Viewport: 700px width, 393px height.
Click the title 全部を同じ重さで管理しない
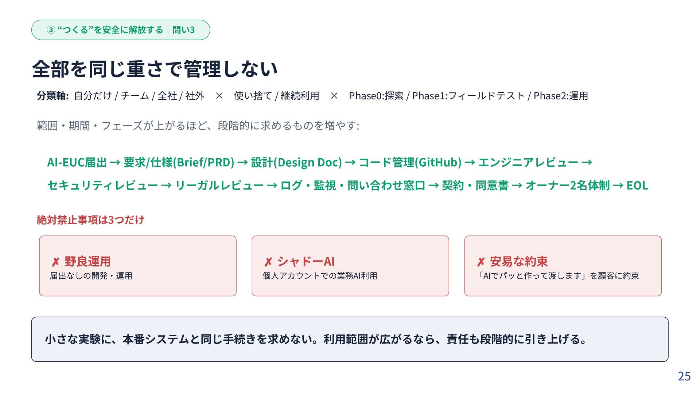[155, 69]
